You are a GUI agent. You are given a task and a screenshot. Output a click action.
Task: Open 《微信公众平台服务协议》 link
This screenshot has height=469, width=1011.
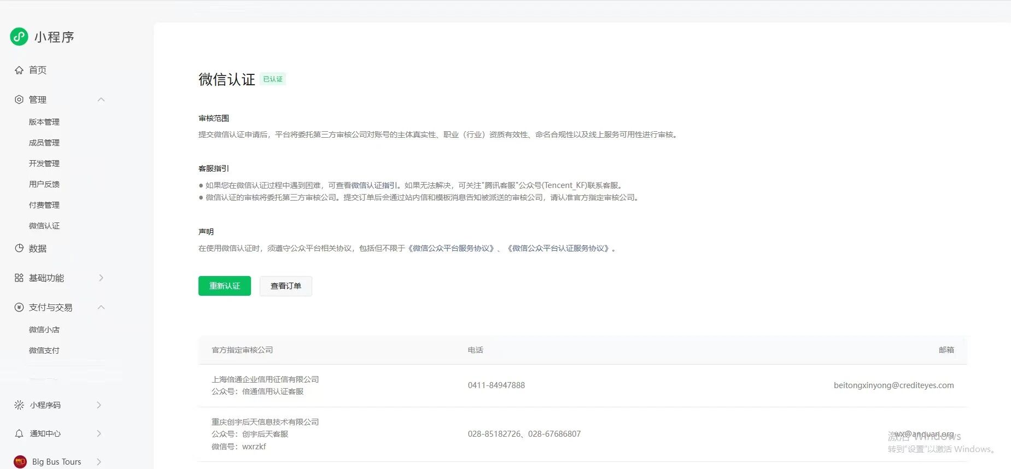pos(451,248)
